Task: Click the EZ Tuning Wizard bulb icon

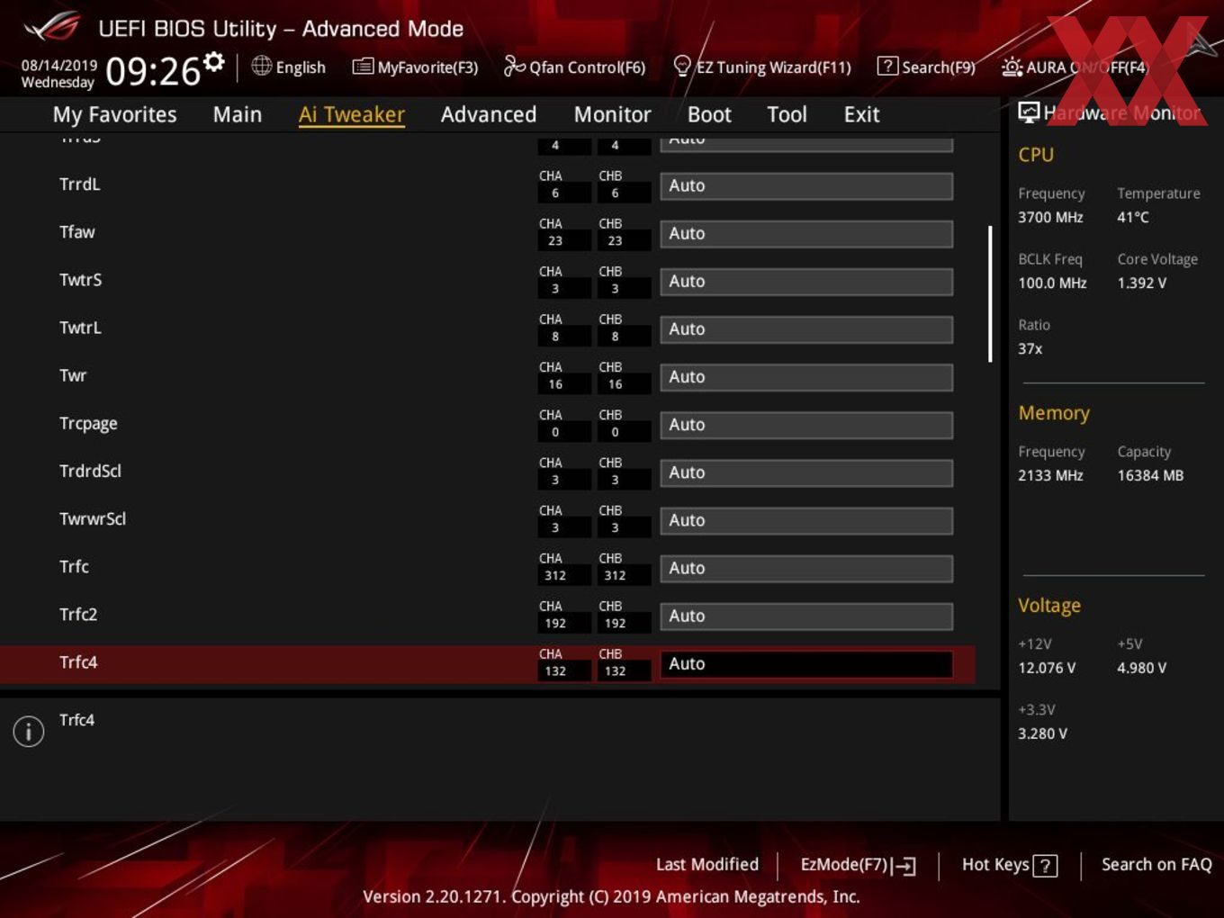Action: coord(682,66)
